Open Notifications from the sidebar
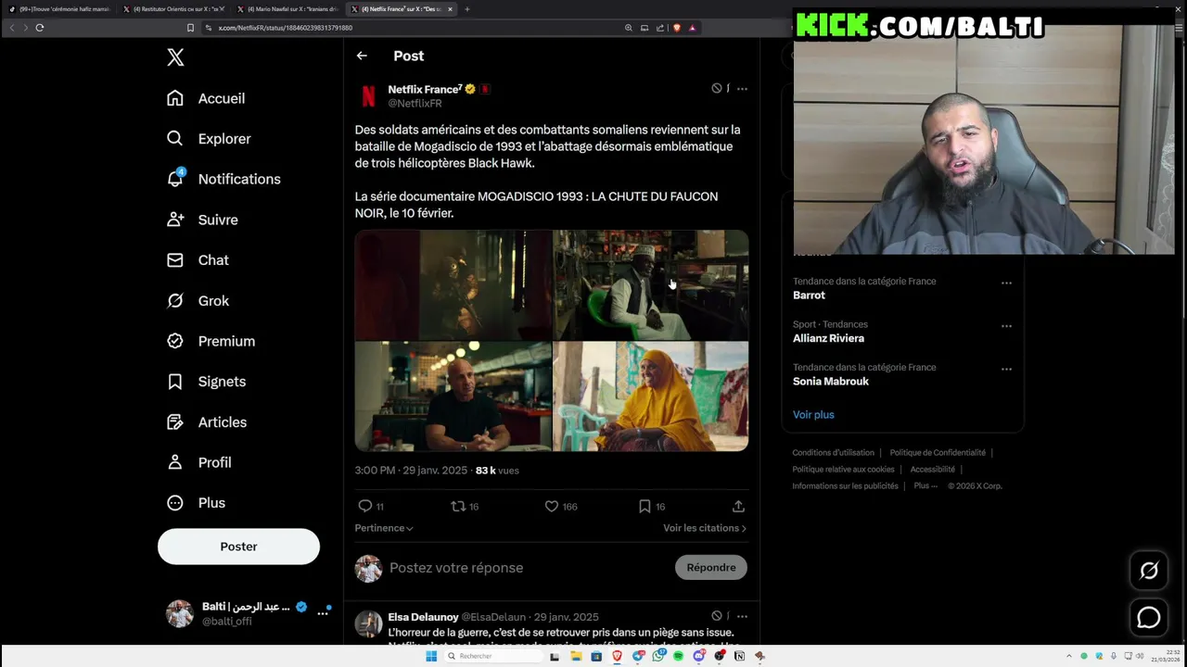The height and width of the screenshot is (667, 1187). 223,179
